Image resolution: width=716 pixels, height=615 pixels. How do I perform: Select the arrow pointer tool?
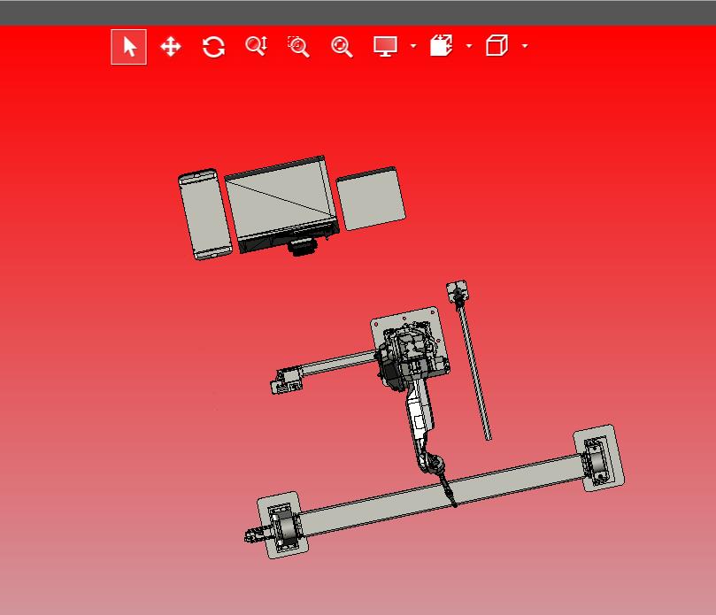(x=128, y=47)
